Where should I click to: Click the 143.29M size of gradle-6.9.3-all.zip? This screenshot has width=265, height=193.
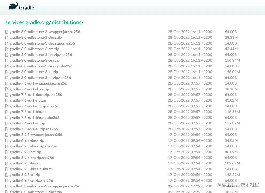[232, 175]
